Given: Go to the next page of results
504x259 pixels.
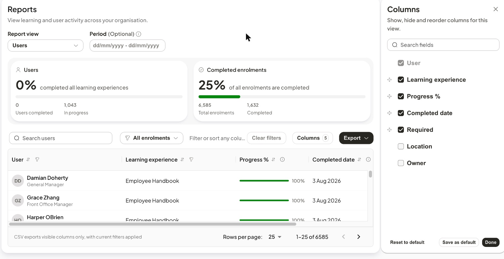Looking at the screenshot, I should coord(359,237).
